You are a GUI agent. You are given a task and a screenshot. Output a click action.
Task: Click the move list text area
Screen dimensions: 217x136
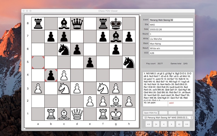coord(168,86)
